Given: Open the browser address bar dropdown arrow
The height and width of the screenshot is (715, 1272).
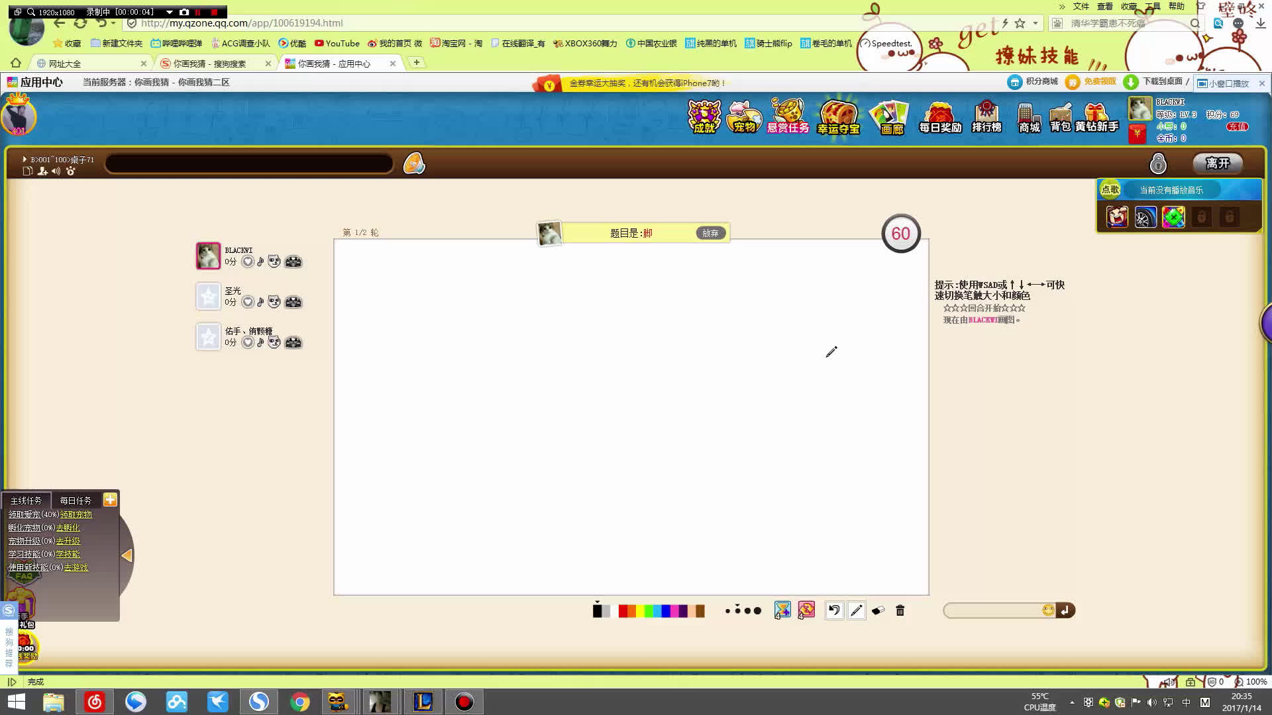Looking at the screenshot, I should click(1035, 23).
